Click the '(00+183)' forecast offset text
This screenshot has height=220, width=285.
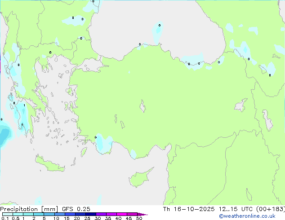click(271, 209)
